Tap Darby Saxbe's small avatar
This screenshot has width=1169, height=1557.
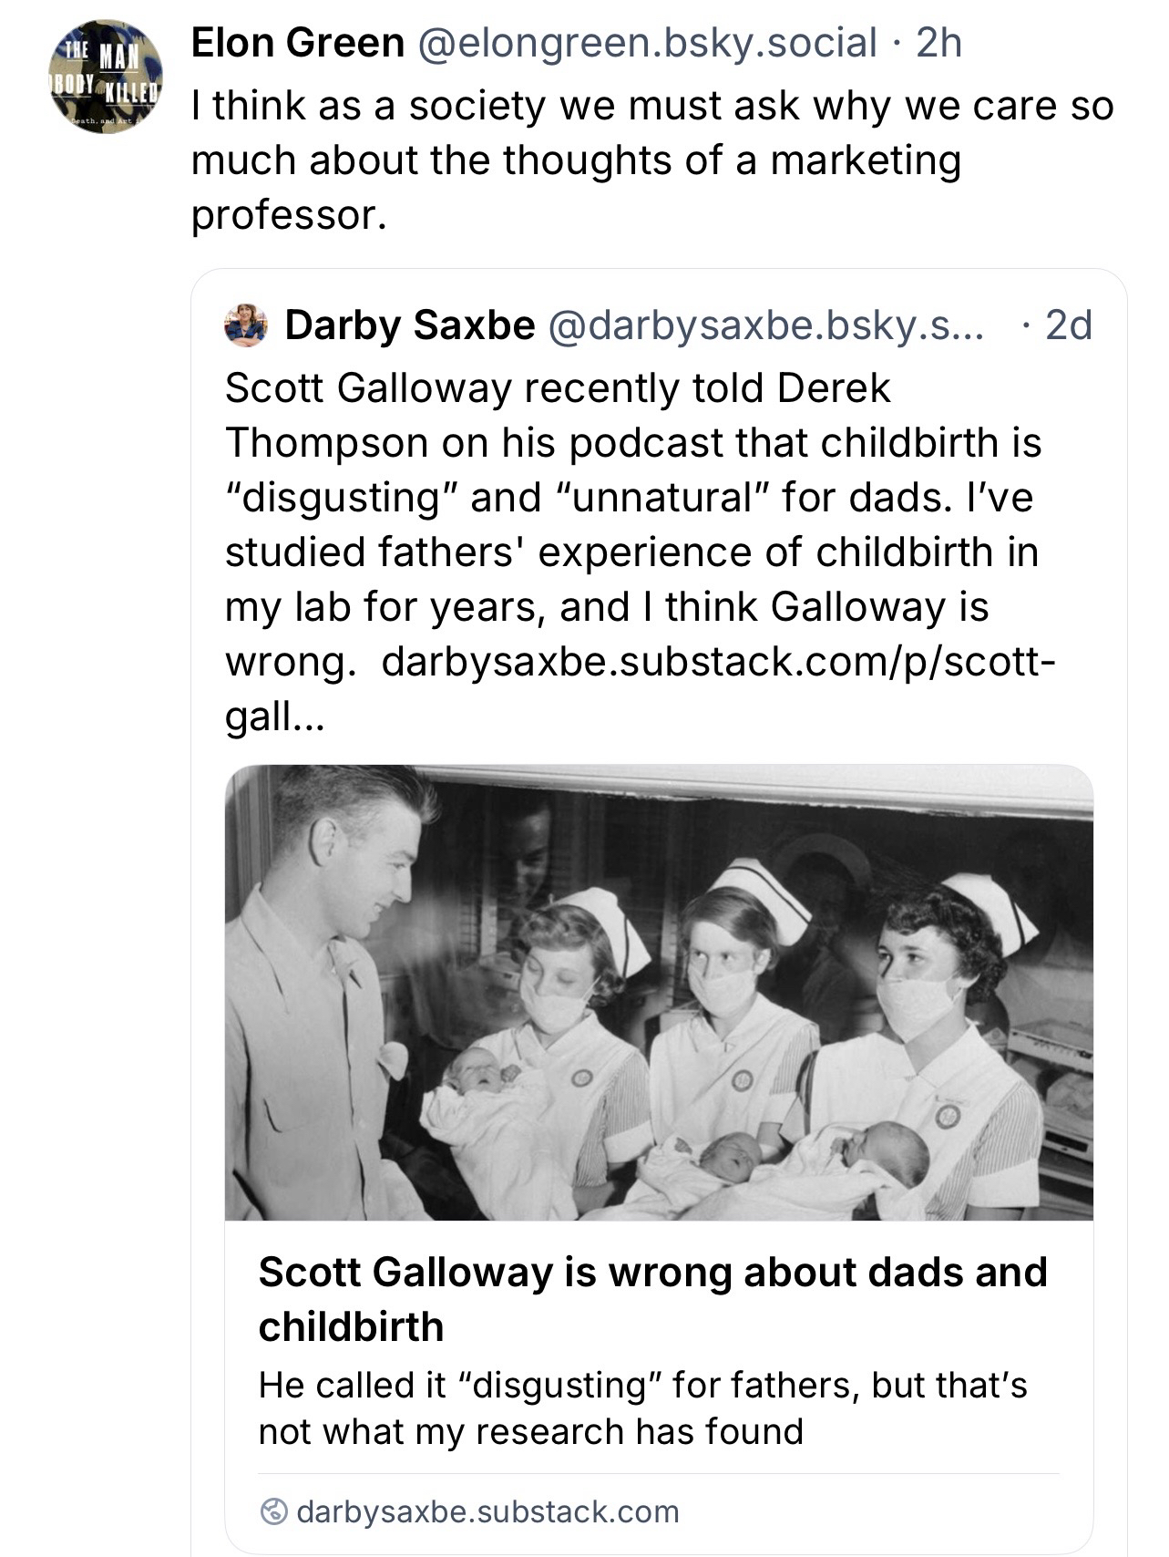tap(245, 325)
